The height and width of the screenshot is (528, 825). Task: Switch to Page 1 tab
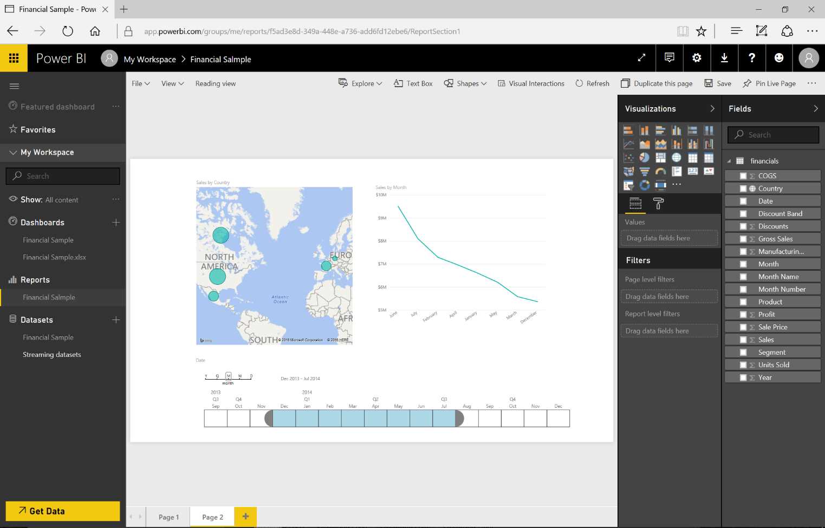point(168,517)
